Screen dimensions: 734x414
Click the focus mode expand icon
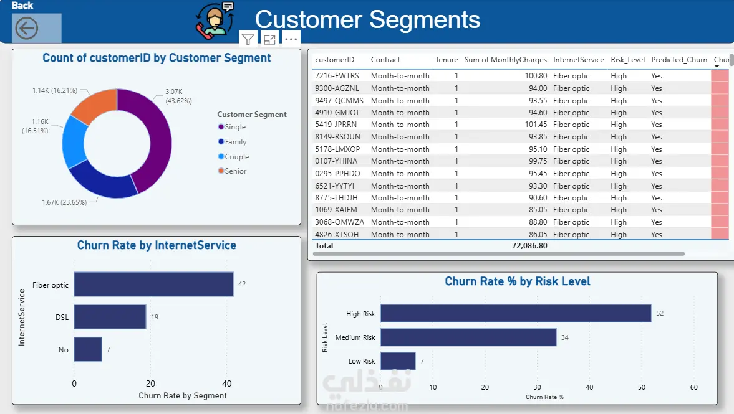click(269, 39)
